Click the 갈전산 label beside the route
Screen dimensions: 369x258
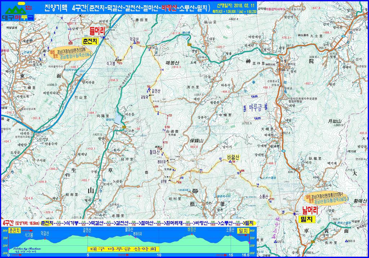[156, 91]
